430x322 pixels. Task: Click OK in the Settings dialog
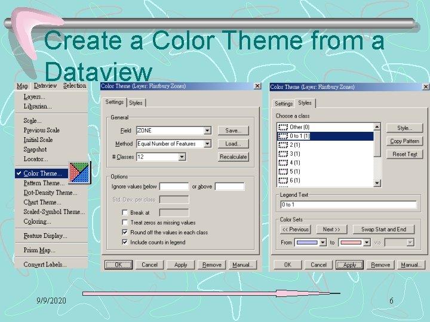pos(118,265)
